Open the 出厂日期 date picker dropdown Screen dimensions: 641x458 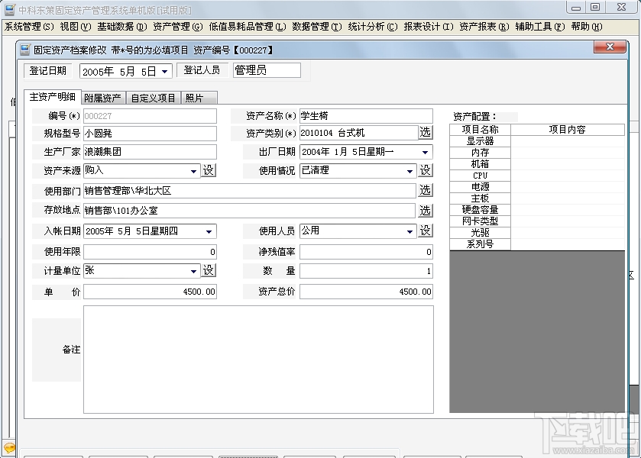[x=425, y=151]
